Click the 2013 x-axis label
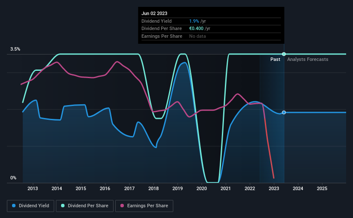Screen dimensions: 353x218 [33, 188]
